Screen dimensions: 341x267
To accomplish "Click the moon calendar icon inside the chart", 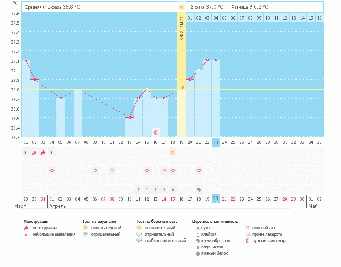I will [x=156, y=132].
